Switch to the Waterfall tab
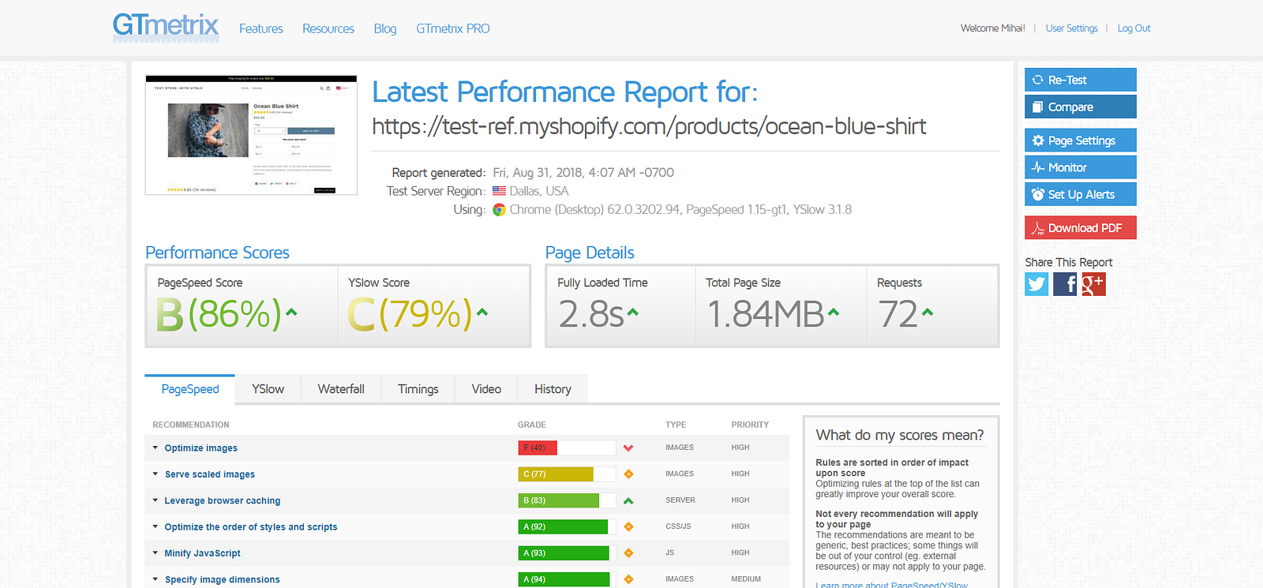 click(x=341, y=389)
